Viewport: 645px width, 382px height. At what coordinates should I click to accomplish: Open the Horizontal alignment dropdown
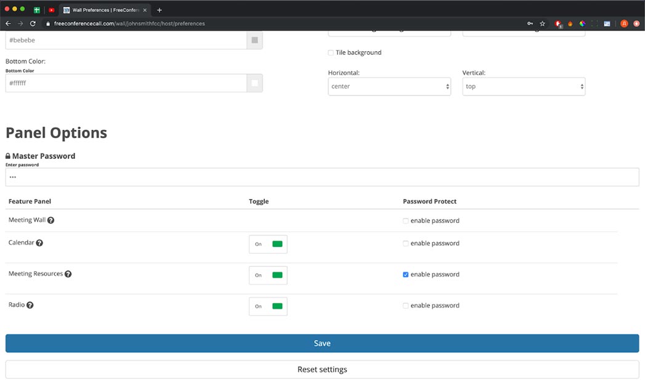tap(389, 86)
